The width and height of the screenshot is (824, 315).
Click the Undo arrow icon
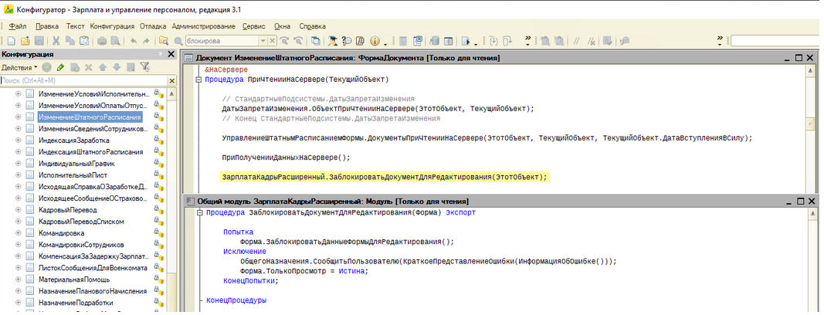coord(134,40)
